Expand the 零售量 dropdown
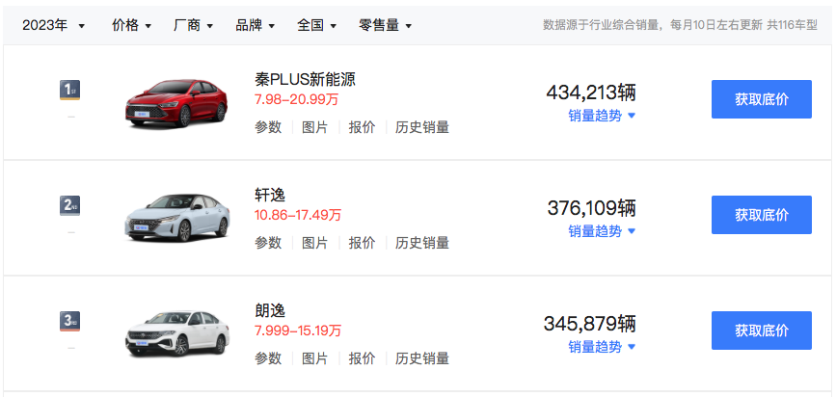 (x=386, y=25)
